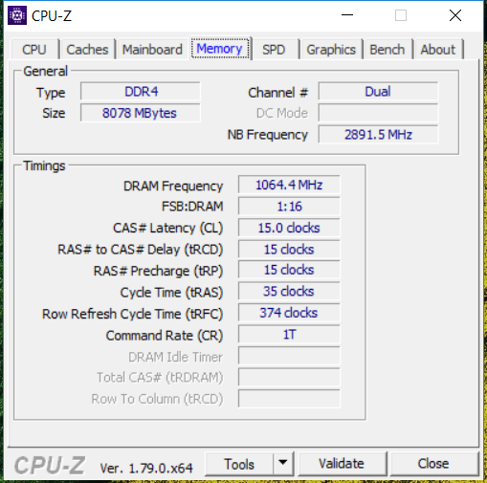This screenshot has height=483, width=487.
Task: Select the Memory tab
Action: click(x=220, y=49)
